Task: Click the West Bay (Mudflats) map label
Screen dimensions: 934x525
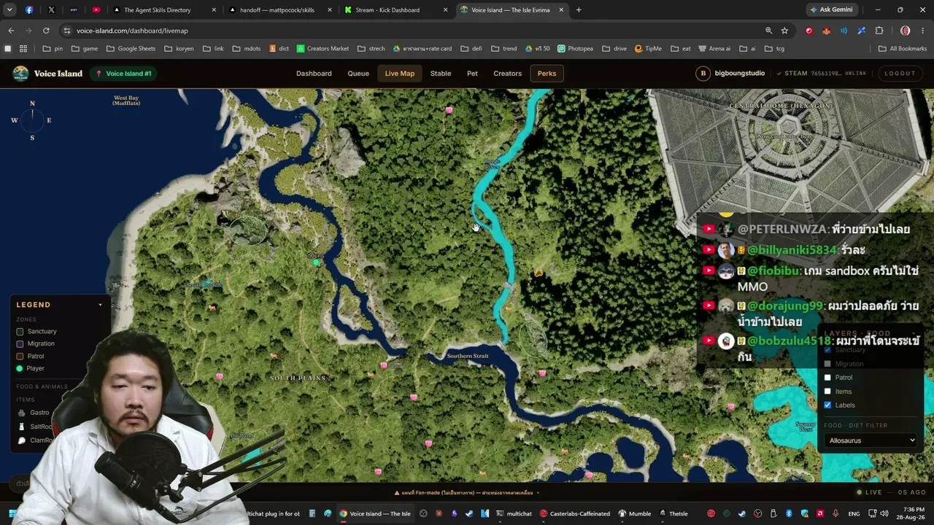Action: click(x=126, y=101)
